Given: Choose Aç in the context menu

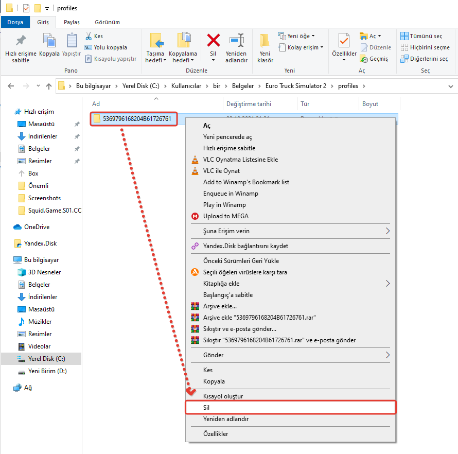Looking at the screenshot, I should (291, 126).
